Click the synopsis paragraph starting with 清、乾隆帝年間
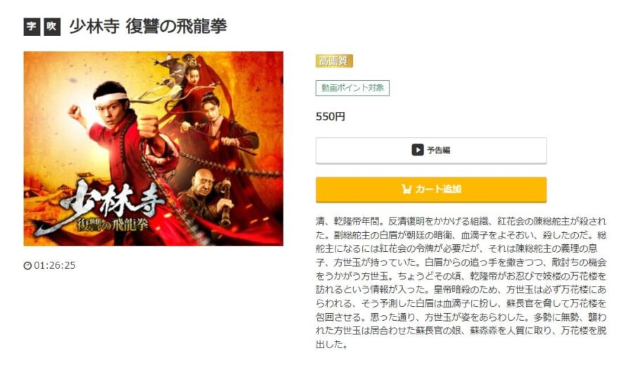 pyautogui.click(x=461, y=283)
